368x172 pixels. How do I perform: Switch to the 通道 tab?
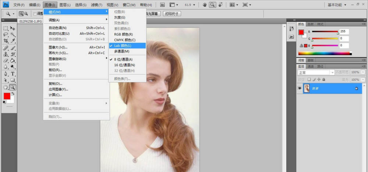click(310, 66)
